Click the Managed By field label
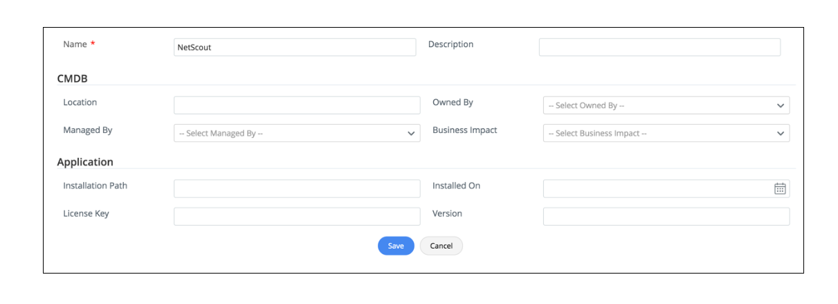Screen dimensions: 838x304 [87, 130]
